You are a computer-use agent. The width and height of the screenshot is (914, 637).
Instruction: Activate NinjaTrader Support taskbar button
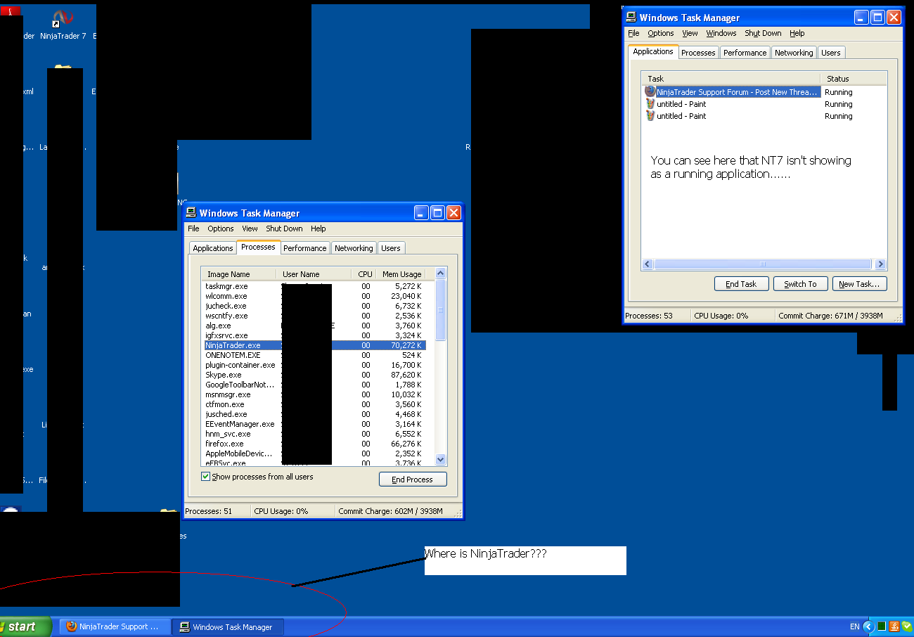[x=115, y=626]
